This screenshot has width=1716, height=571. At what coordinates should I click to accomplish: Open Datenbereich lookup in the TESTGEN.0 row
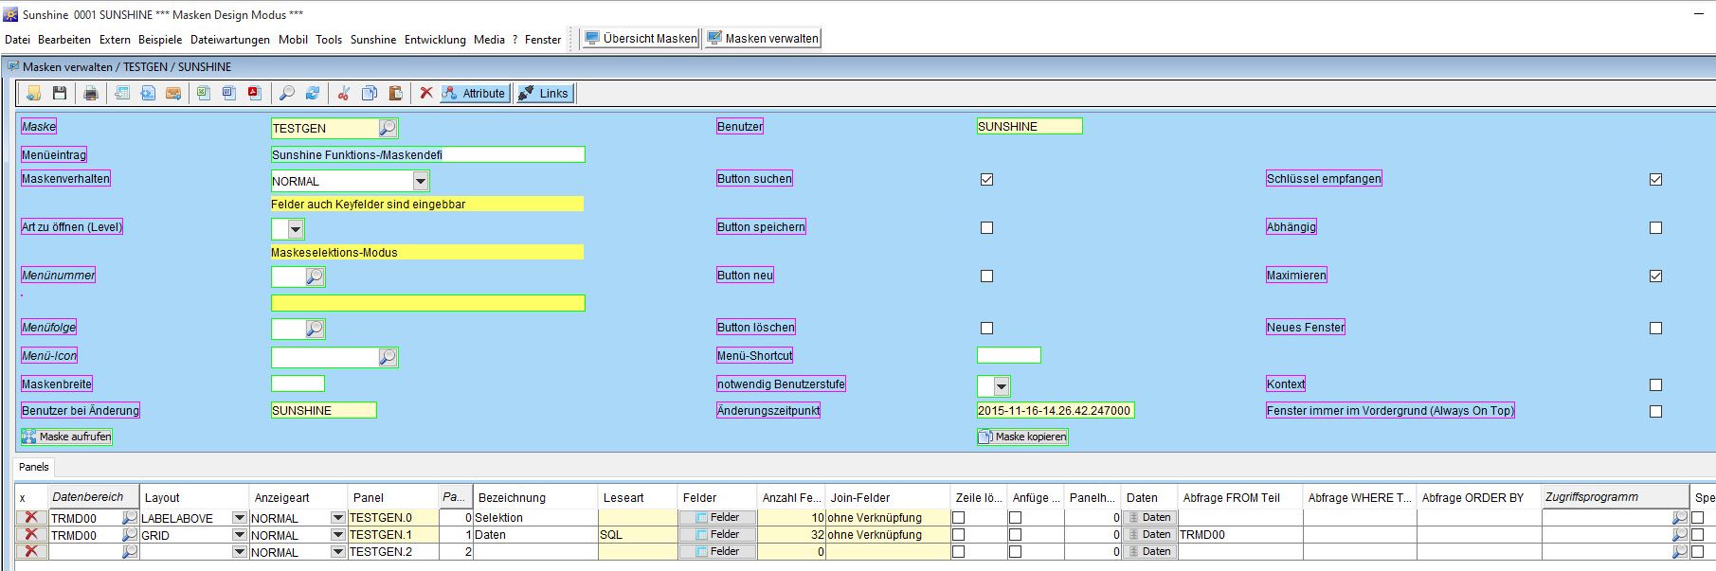click(x=130, y=518)
